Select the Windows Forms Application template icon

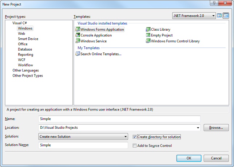tap(78, 30)
